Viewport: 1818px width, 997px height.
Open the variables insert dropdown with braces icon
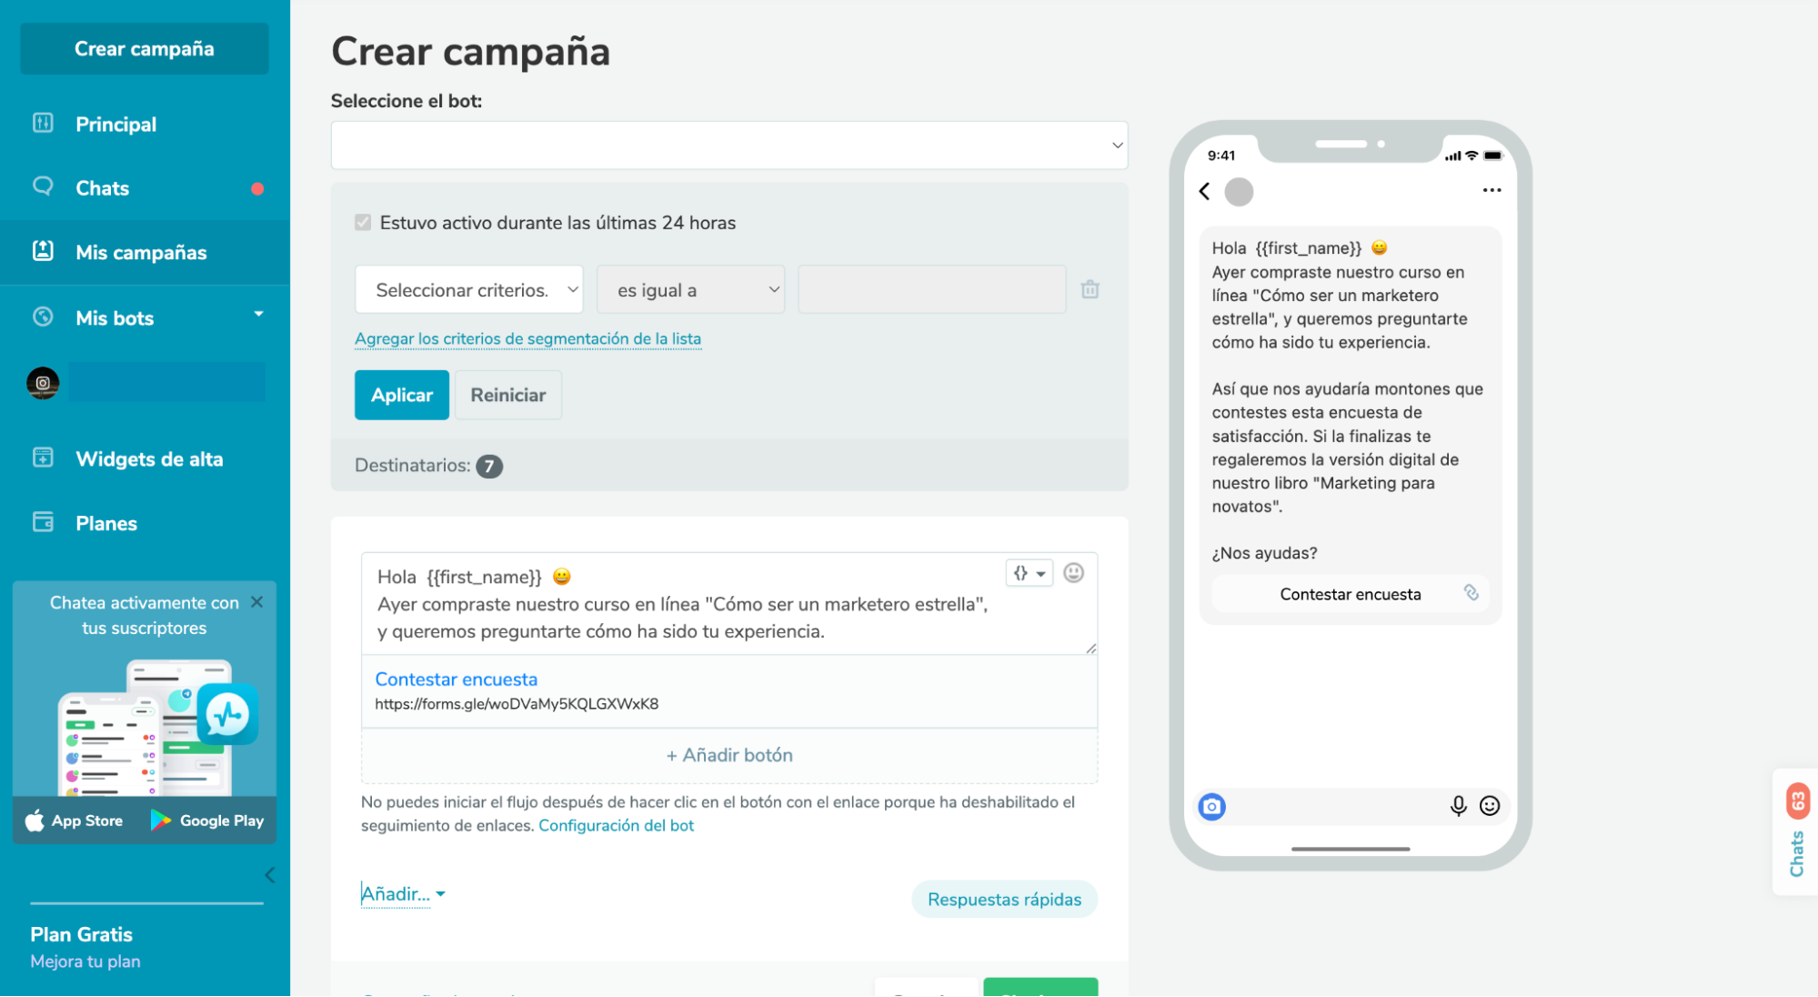1029,573
